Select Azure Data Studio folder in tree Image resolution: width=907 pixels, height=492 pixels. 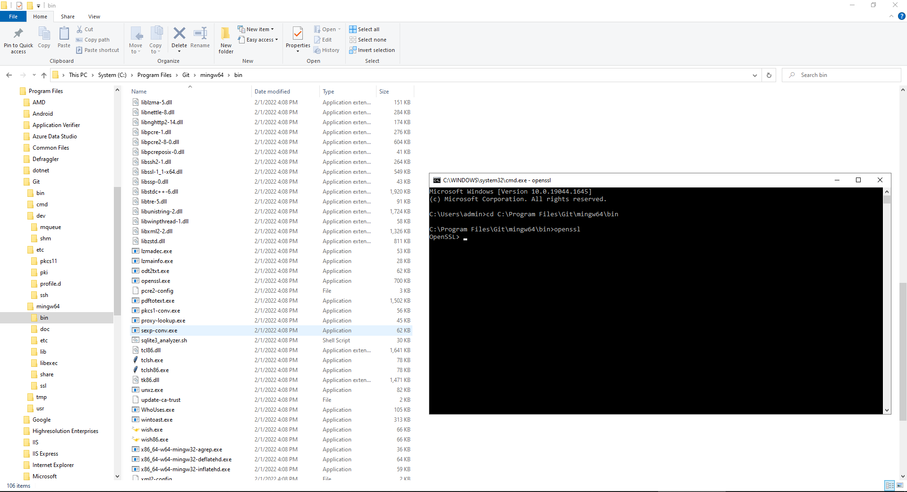pyautogui.click(x=54, y=136)
